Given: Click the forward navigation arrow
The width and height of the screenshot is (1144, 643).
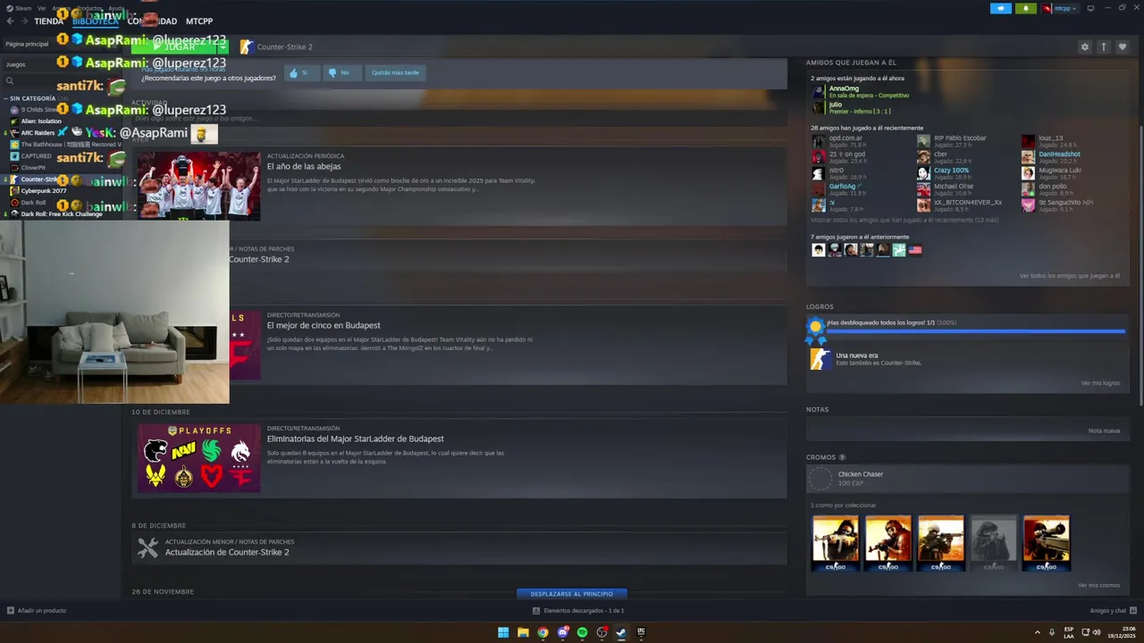Looking at the screenshot, I should pyautogui.click(x=23, y=21).
